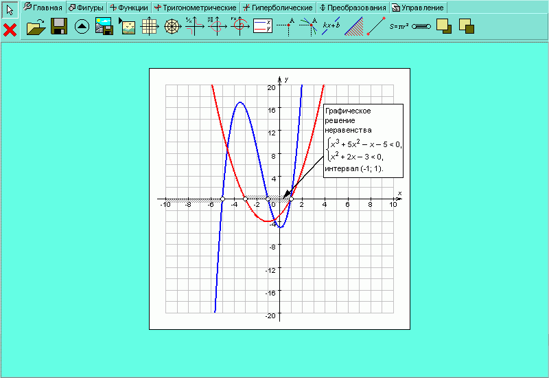Screen dimensions: 549x378
Task: Open the Функции tab
Action: pyautogui.click(x=129, y=8)
